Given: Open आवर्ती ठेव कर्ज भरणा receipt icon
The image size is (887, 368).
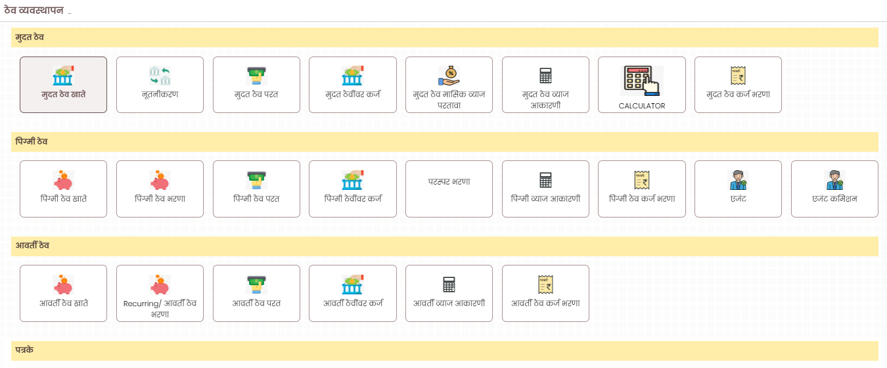Looking at the screenshot, I should 545,284.
